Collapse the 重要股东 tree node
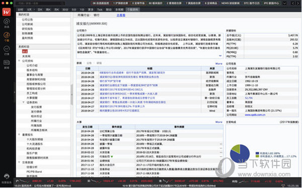 19,135
